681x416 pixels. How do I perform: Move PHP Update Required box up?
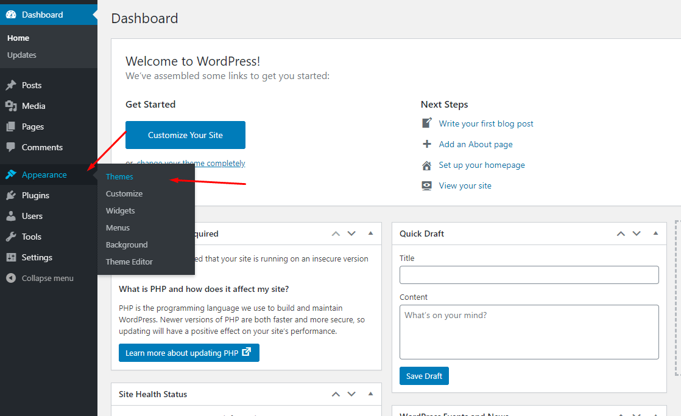click(x=336, y=234)
